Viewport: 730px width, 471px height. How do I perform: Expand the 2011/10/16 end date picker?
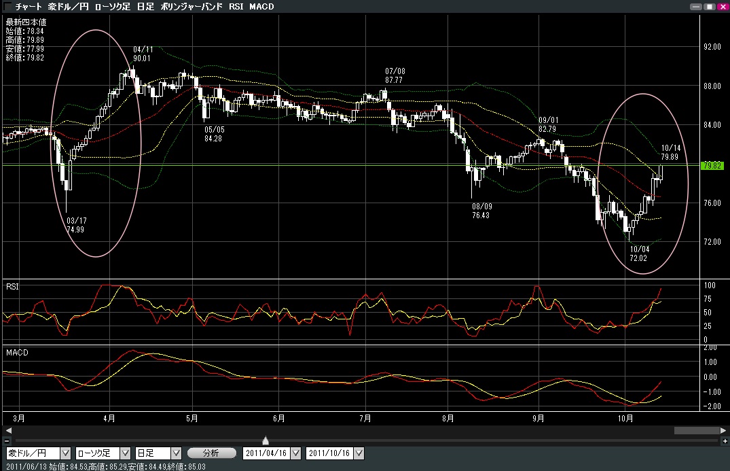pyautogui.click(x=359, y=453)
